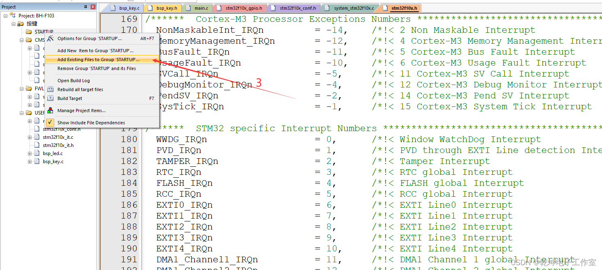Image resolution: width=602 pixels, height=270 pixels.
Task: Toggle Show Include File Dependencies checkmark
Action: (50, 122)
